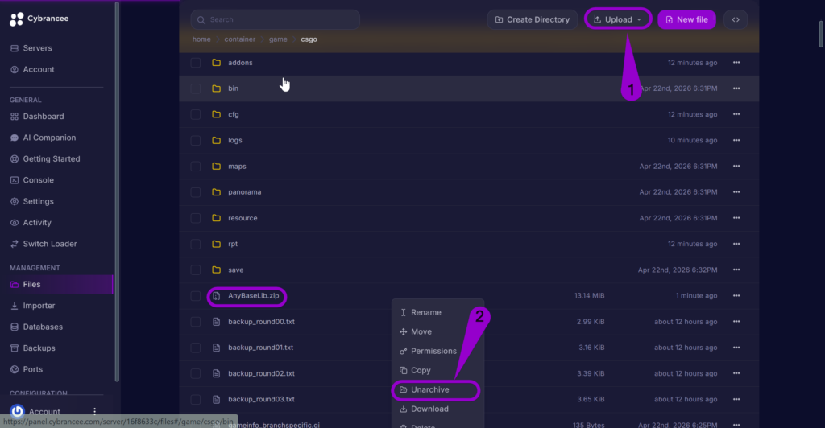Open AI Companion from sidebar
The height and width of the screenshot is (428, 825).
pos(43,138)
